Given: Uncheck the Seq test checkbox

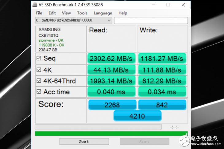Looking at the screenshot, I should coord(39,58).
